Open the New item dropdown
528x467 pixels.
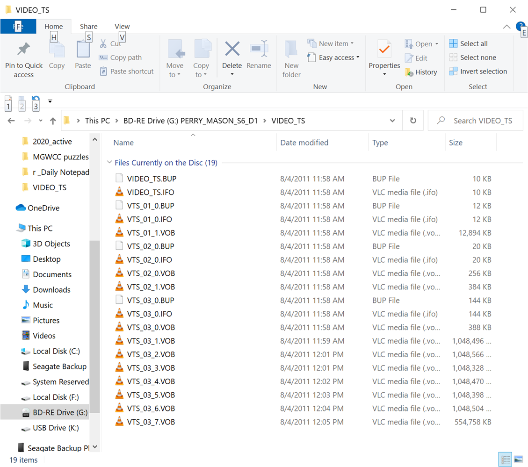tap(332, 43)
